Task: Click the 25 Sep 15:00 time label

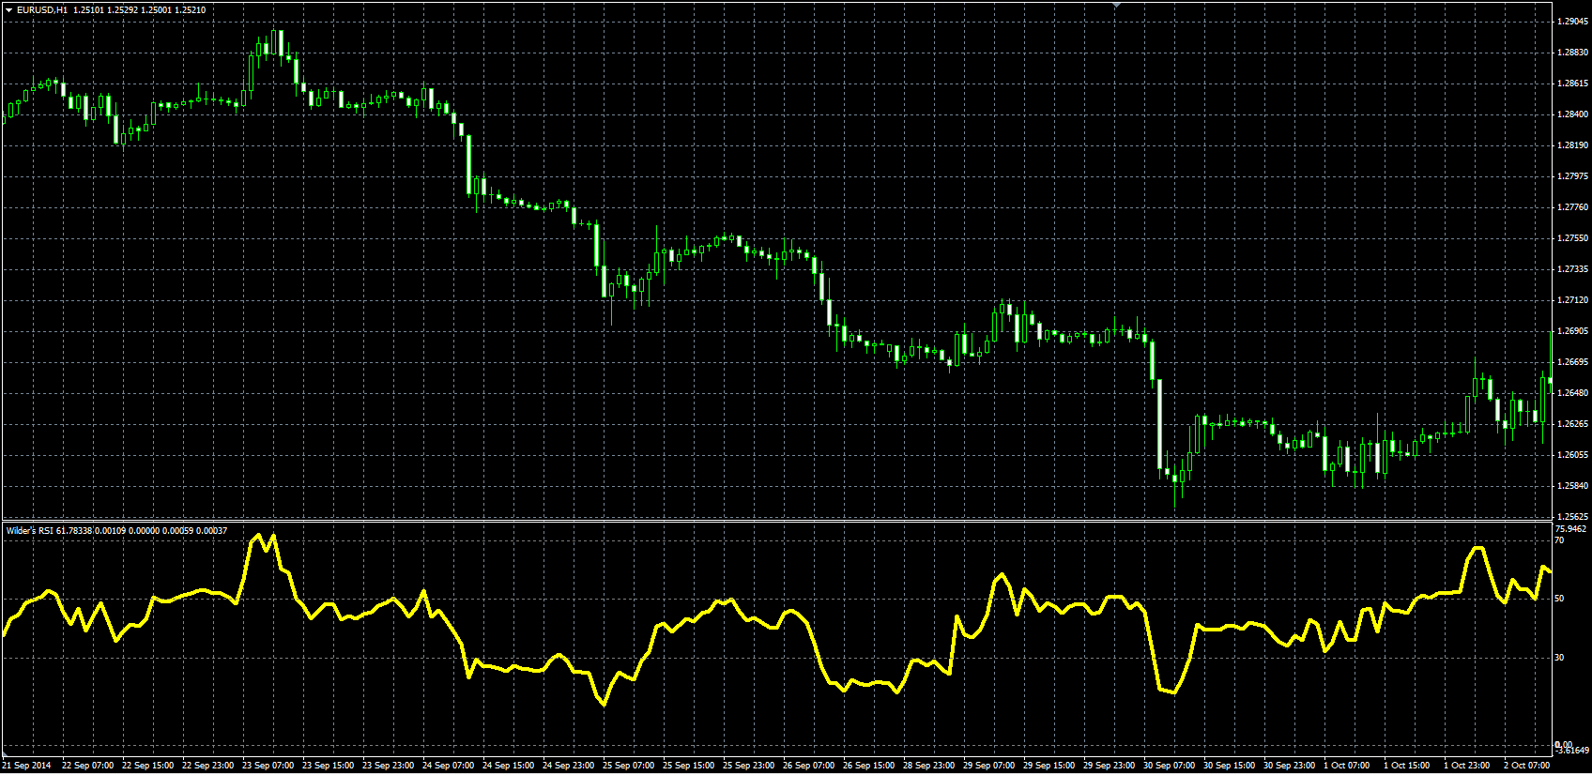Action: 688,766
